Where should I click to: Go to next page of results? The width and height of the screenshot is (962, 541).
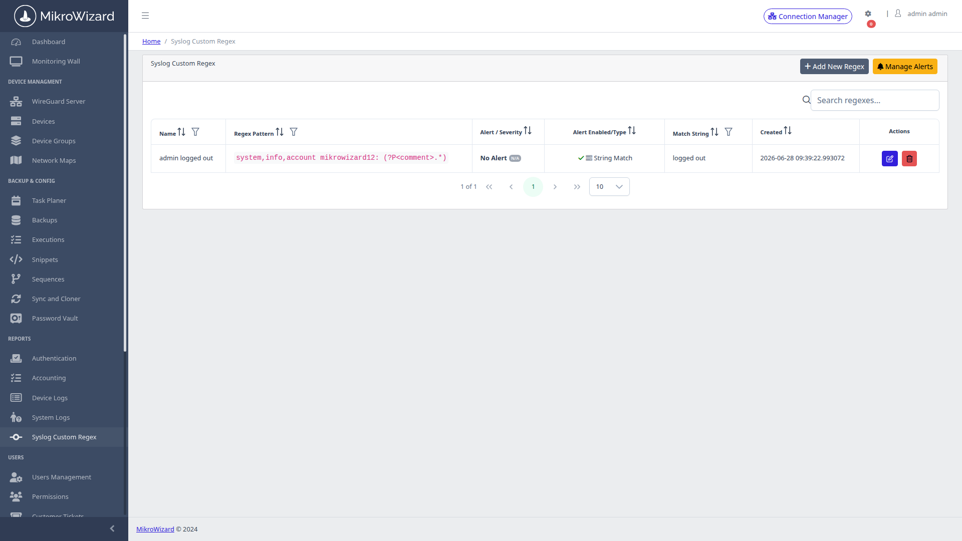click(x=555, y=187)
